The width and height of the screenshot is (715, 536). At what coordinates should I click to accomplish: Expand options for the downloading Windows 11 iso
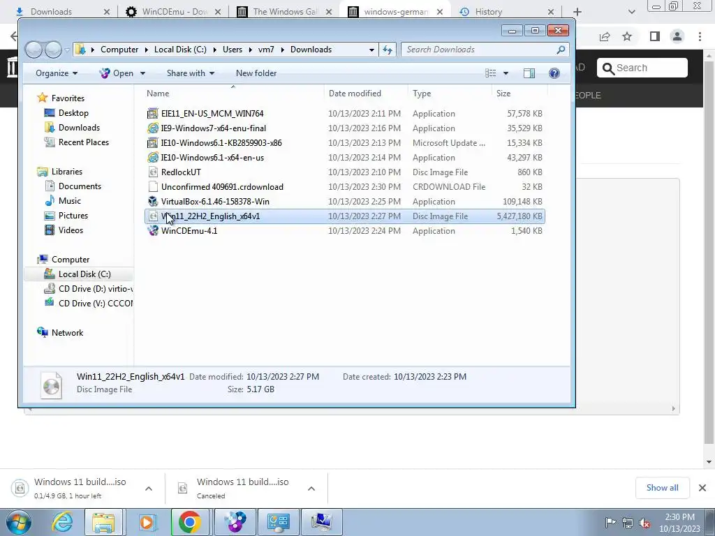click(x=149, y=489)
